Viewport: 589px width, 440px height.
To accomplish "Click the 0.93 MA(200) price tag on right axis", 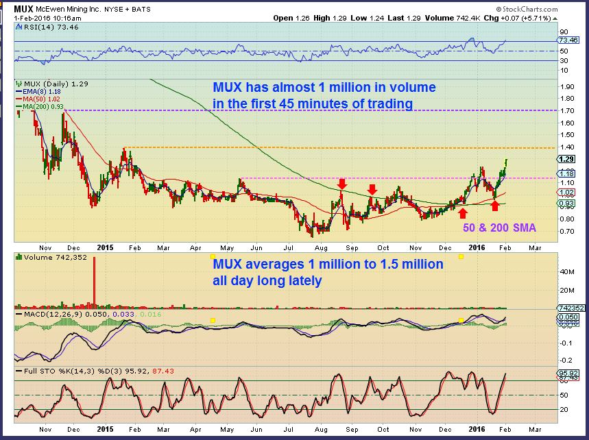I will pos(566,204).
